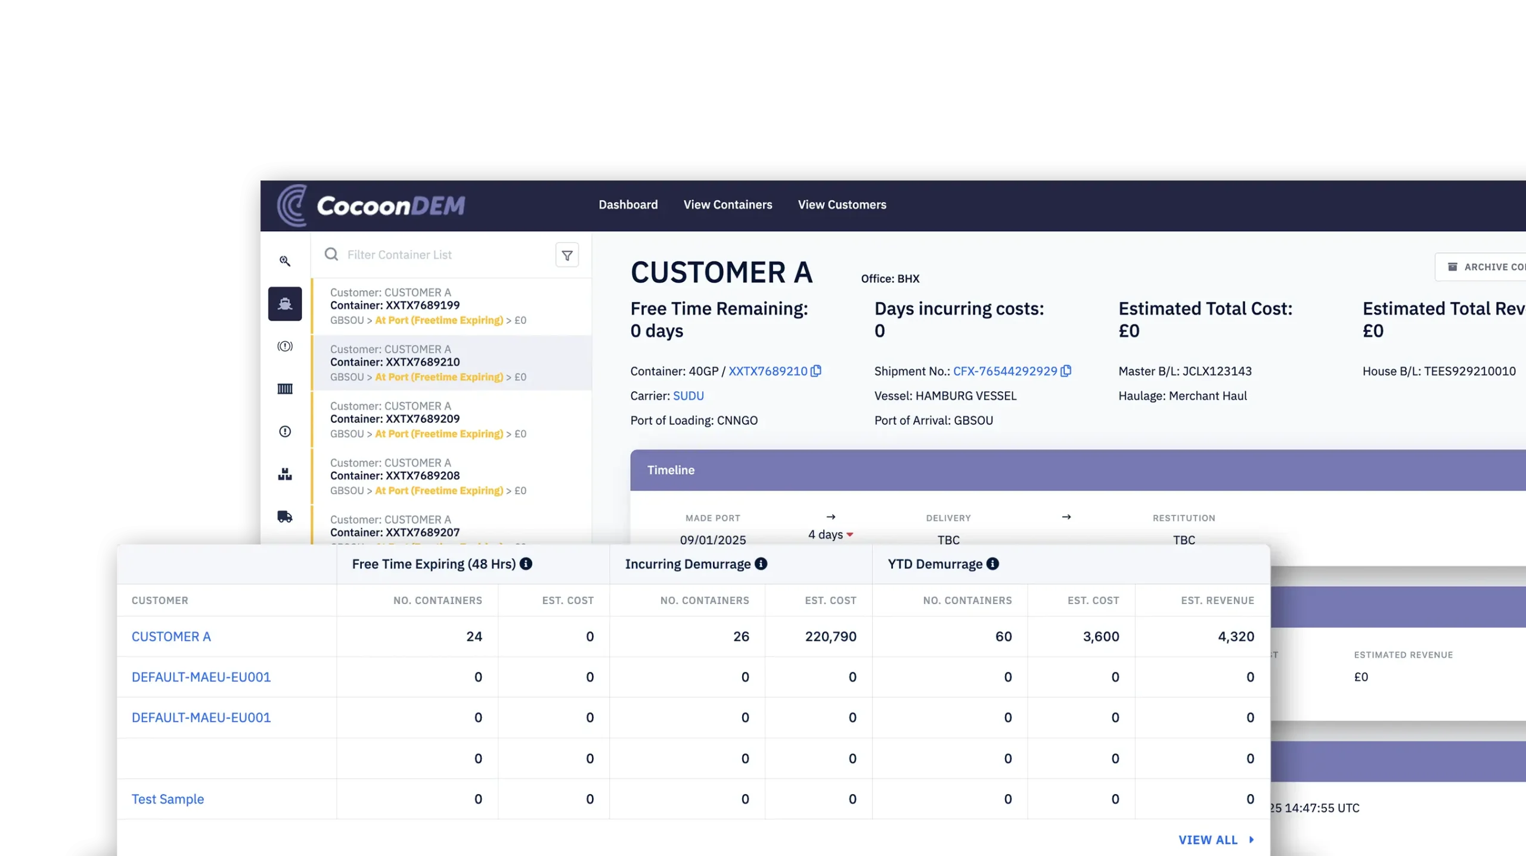The width and height of the screenshot is (1526, 856).
Task: Click Office: BHX label
Action: pos(890,278)
